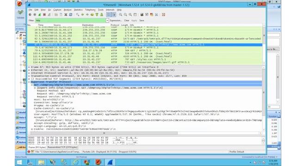The image size is (296, 166).
Task: Collapse Hypertext Transfer Protocol section
Action: 29,82
